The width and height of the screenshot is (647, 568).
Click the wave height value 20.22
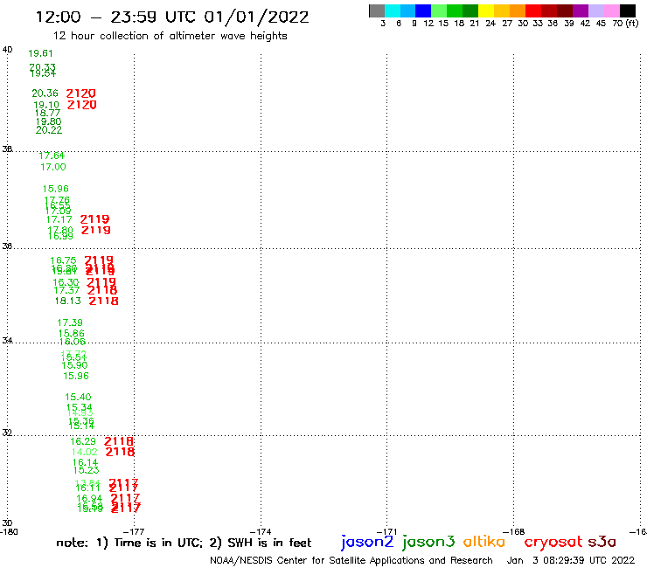pyautogui.click(x=49, y=130)
